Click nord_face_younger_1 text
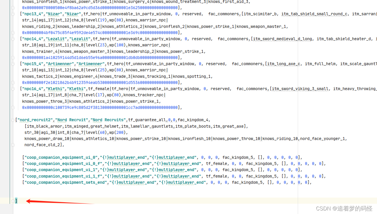 (323, 139)
